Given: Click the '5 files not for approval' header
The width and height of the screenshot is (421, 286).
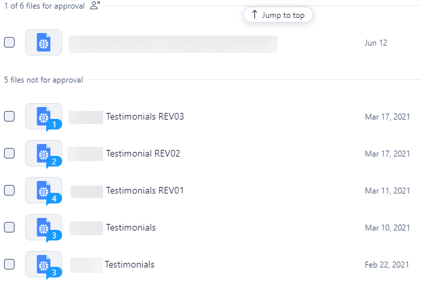Looking at the screenshot, I should tap(44, 80).
